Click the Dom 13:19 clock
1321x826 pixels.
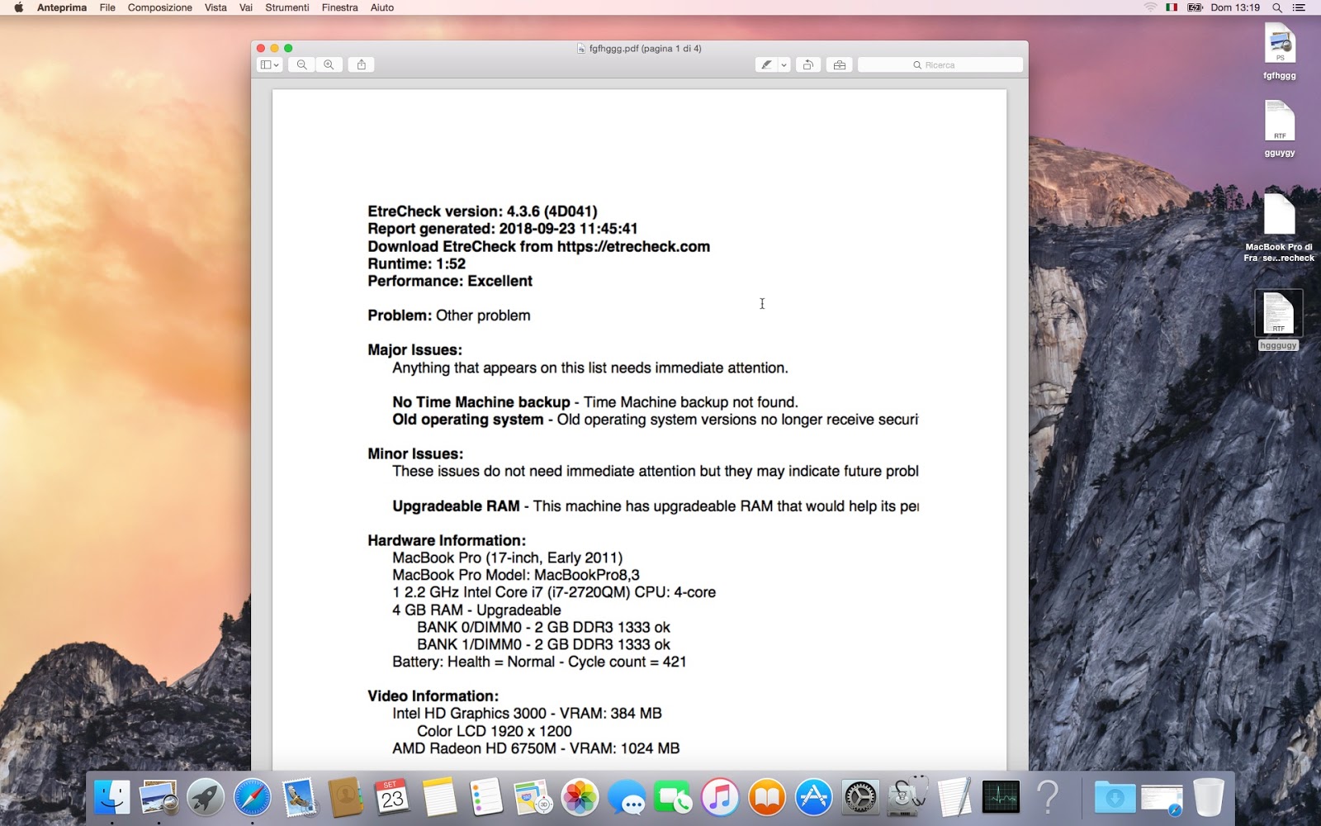(x=1235, y=7)
